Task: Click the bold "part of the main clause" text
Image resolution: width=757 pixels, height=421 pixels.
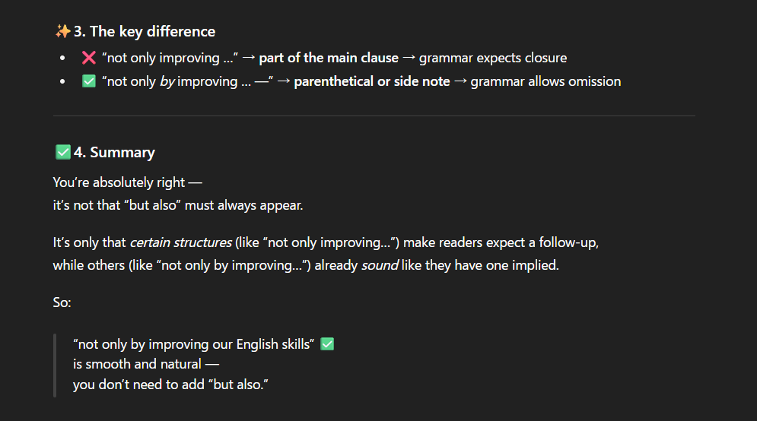Action: (x=328, y=58)
